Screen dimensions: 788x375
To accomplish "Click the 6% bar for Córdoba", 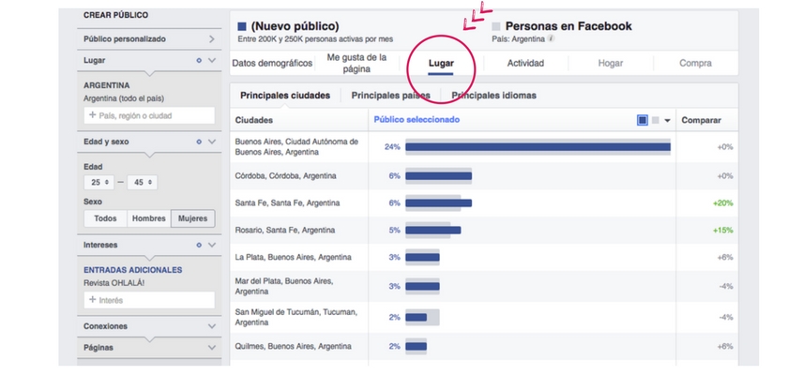I will pyautogui.click(x=438, y=176).
